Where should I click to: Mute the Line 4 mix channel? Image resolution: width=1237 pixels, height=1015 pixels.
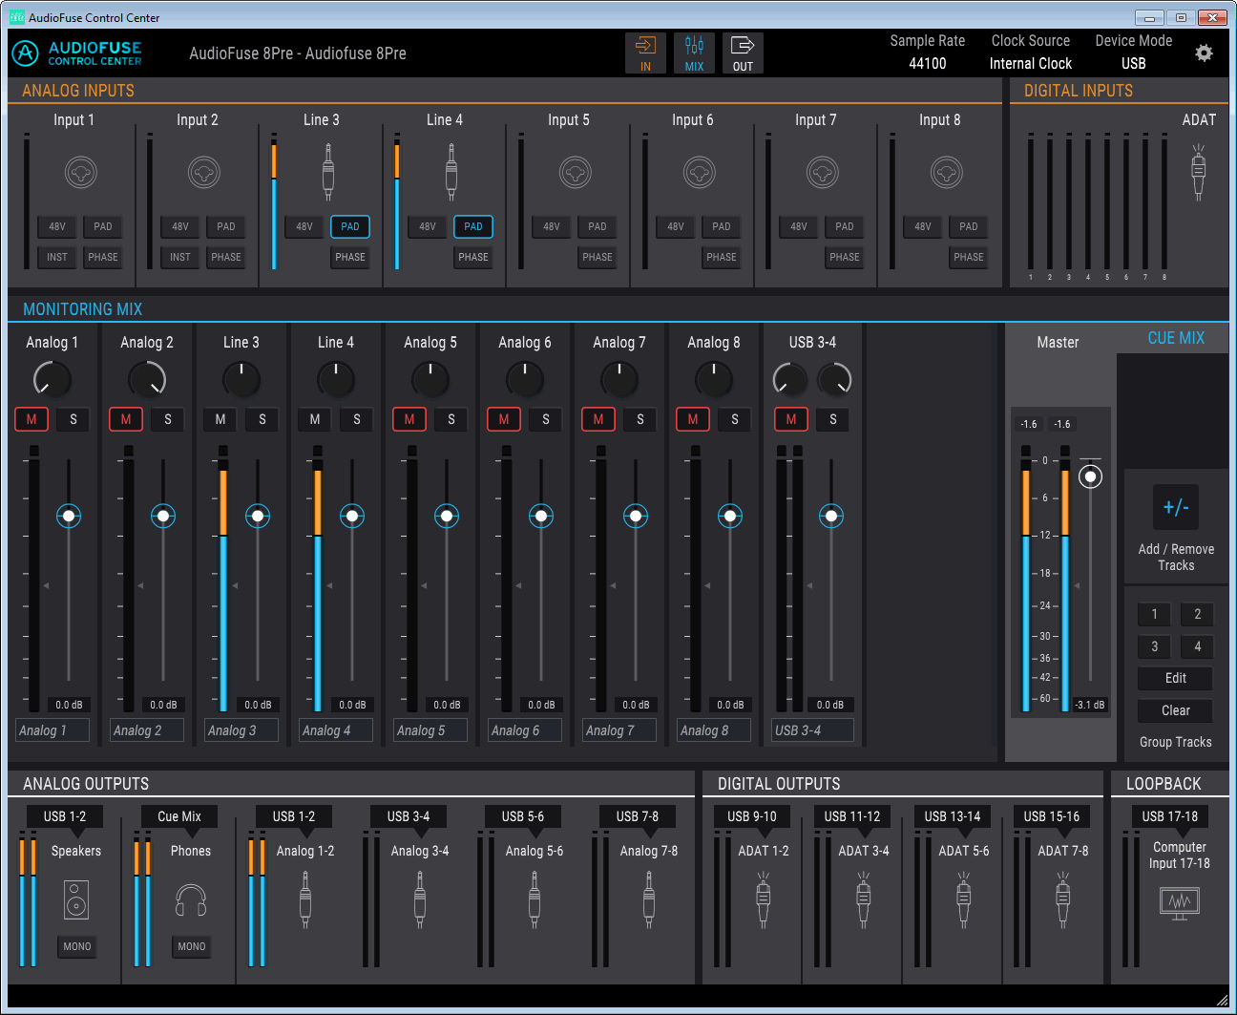315,419
